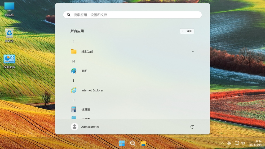Click the Windows Start button on taskbar
This screenshot has height=149, width=265.
coord(122,143)
